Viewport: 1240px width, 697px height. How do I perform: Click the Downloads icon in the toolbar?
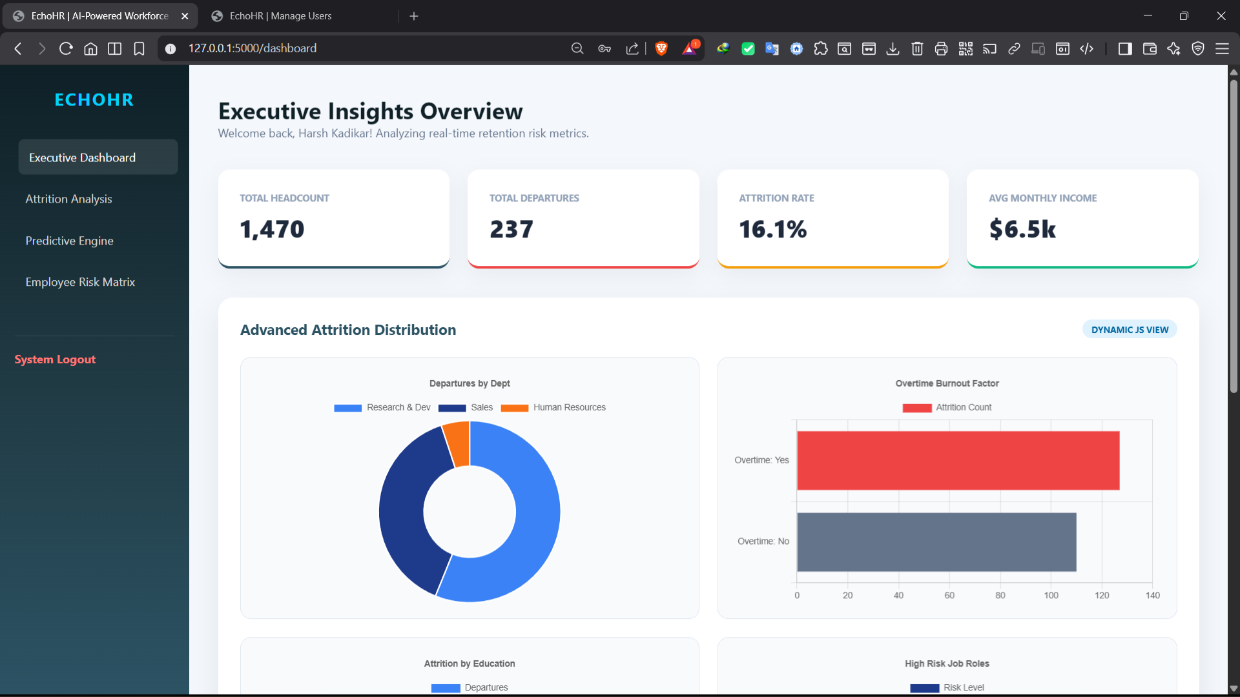(893, 48)
